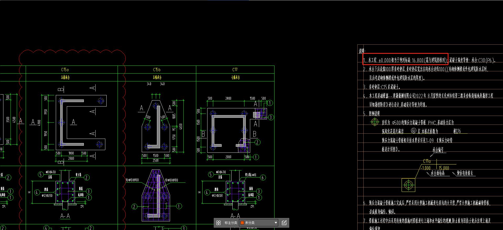Click the green pile symbol in legend note 5
This screenshot has height=230, width=503.
click(375, 122)
